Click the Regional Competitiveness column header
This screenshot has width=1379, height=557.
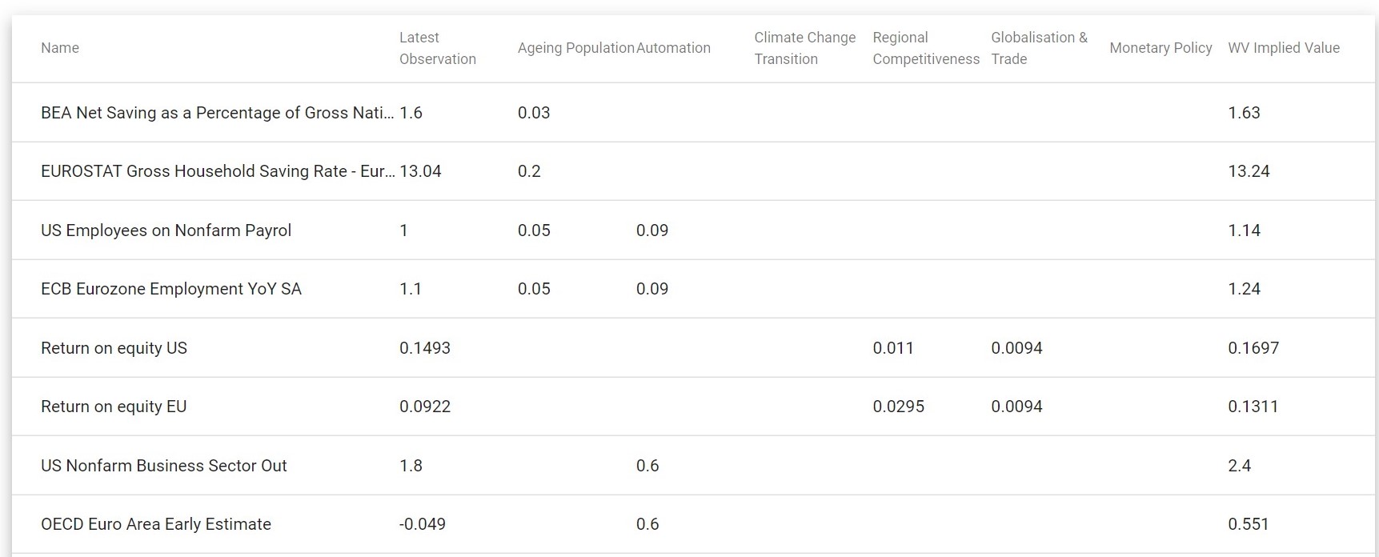coord(926,48)
